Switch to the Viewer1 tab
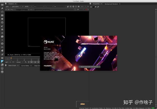Image resolution: width=157 pixels, height=109 pixels. point(11,4)
